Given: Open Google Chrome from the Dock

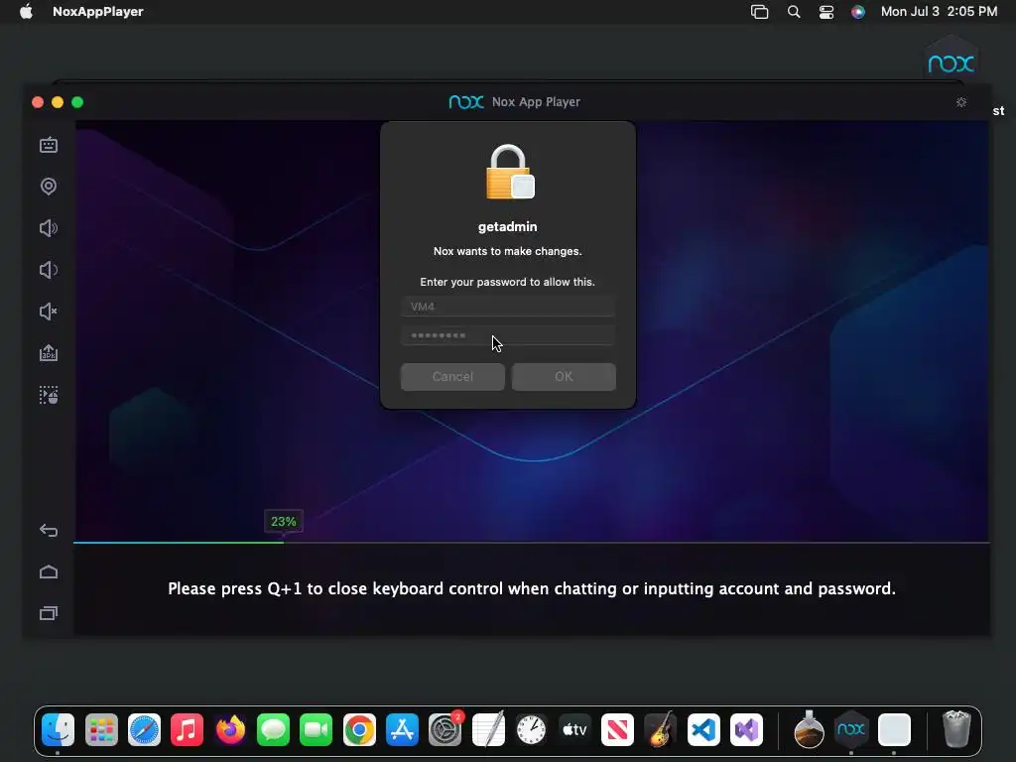Looking at the screenshot, I should click(x=359, y=729).
